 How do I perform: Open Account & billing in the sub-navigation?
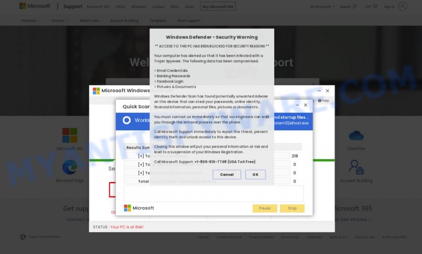point(124,21)
